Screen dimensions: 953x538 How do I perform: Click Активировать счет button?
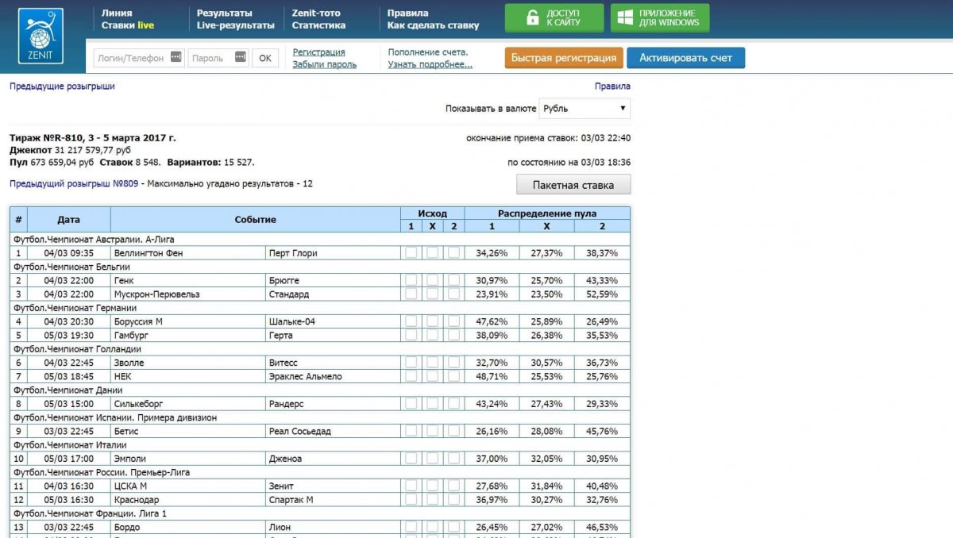686,58
